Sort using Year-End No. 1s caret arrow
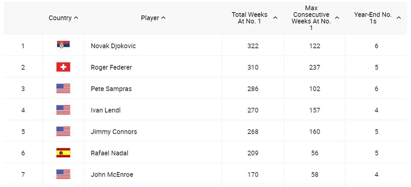The image size is (411, 187). [399, 18]
